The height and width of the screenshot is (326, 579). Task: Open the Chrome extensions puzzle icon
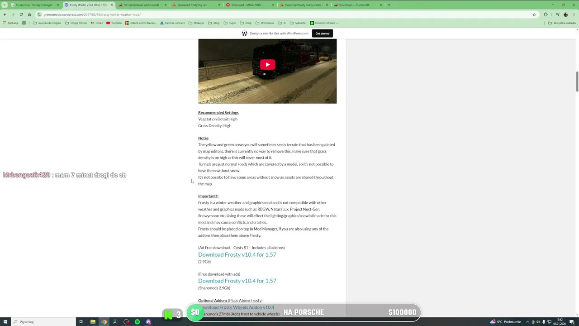click(546, 14)
